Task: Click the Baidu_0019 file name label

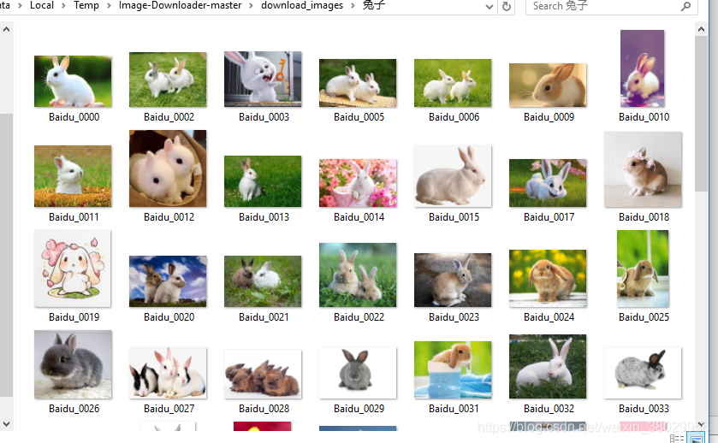Action: pyautogui.click(x=74, y=317)
